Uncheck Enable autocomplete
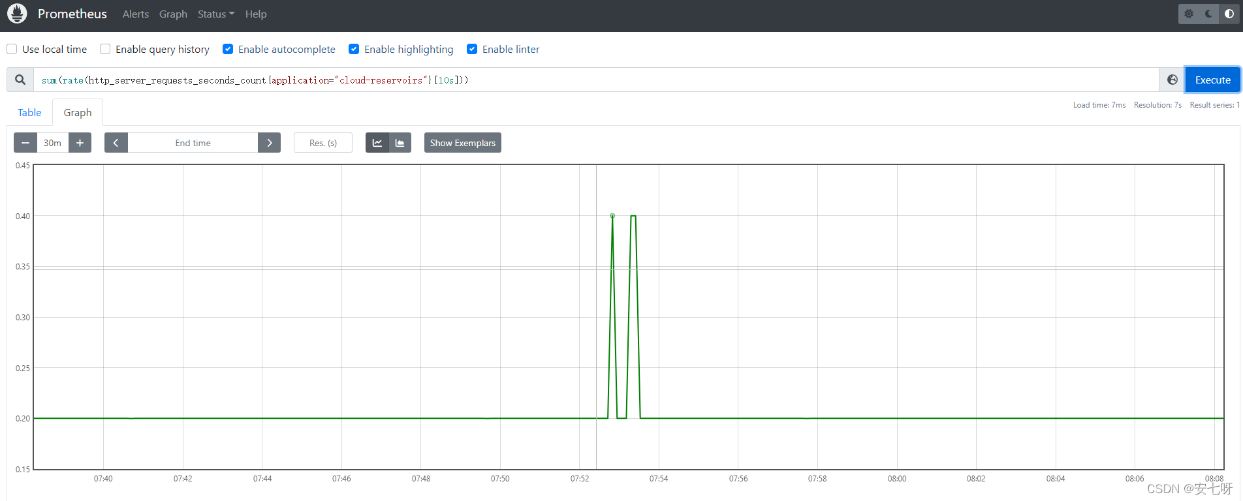1243x501 pixels. [228, 49]
